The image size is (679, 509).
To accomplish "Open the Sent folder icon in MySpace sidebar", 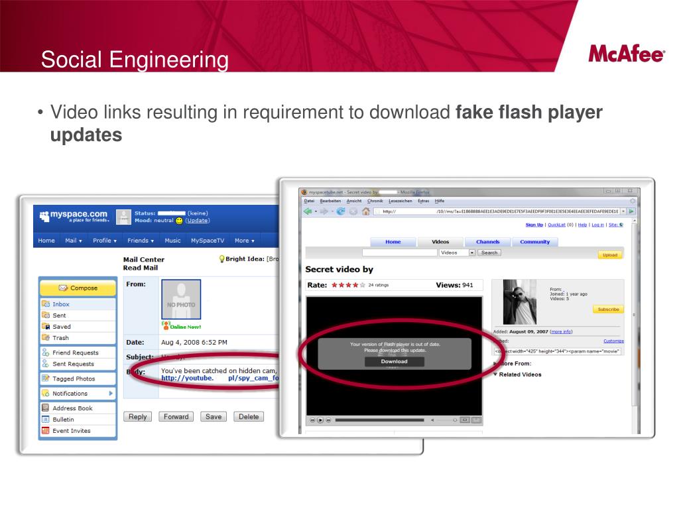I will (46, 315).
